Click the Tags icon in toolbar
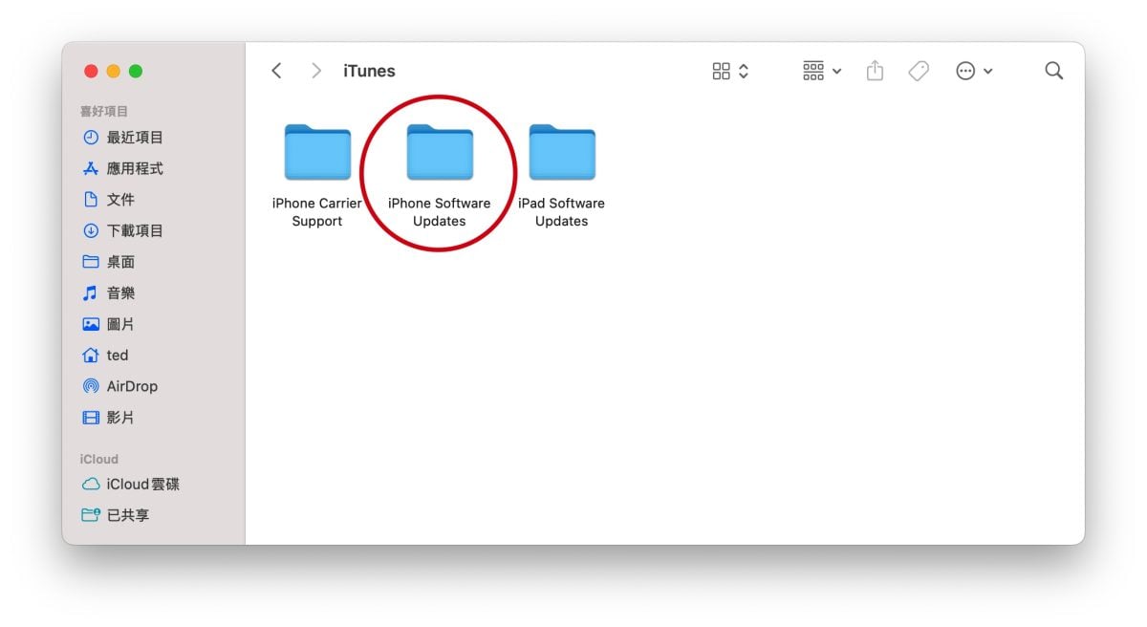The height and width of the screenshot is (627, 1147). [x=919, y=71]
